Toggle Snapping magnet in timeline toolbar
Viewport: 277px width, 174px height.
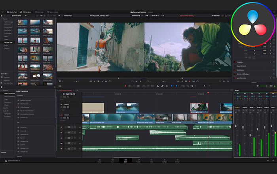click(158, 86)
